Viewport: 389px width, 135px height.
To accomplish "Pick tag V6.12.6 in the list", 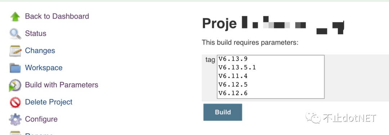I will click(x=270, y=93).
